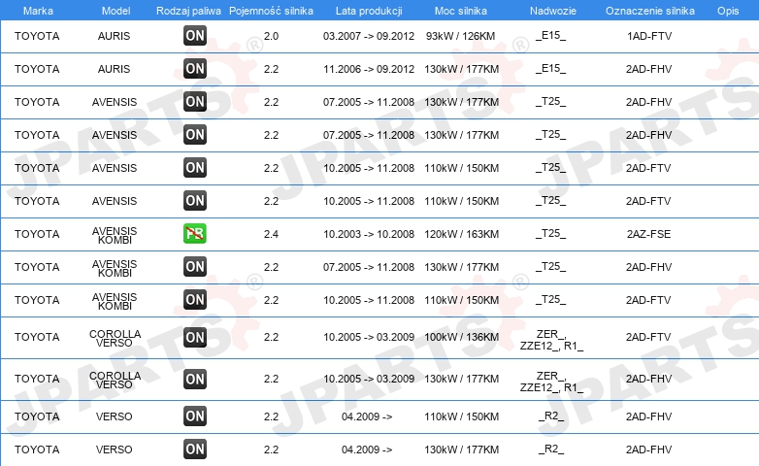Viewport: 759px width, 466px height.
Task: Click the ON icon in the COROLLA VERSO 100kW row
Action: [x=195, y=337]
